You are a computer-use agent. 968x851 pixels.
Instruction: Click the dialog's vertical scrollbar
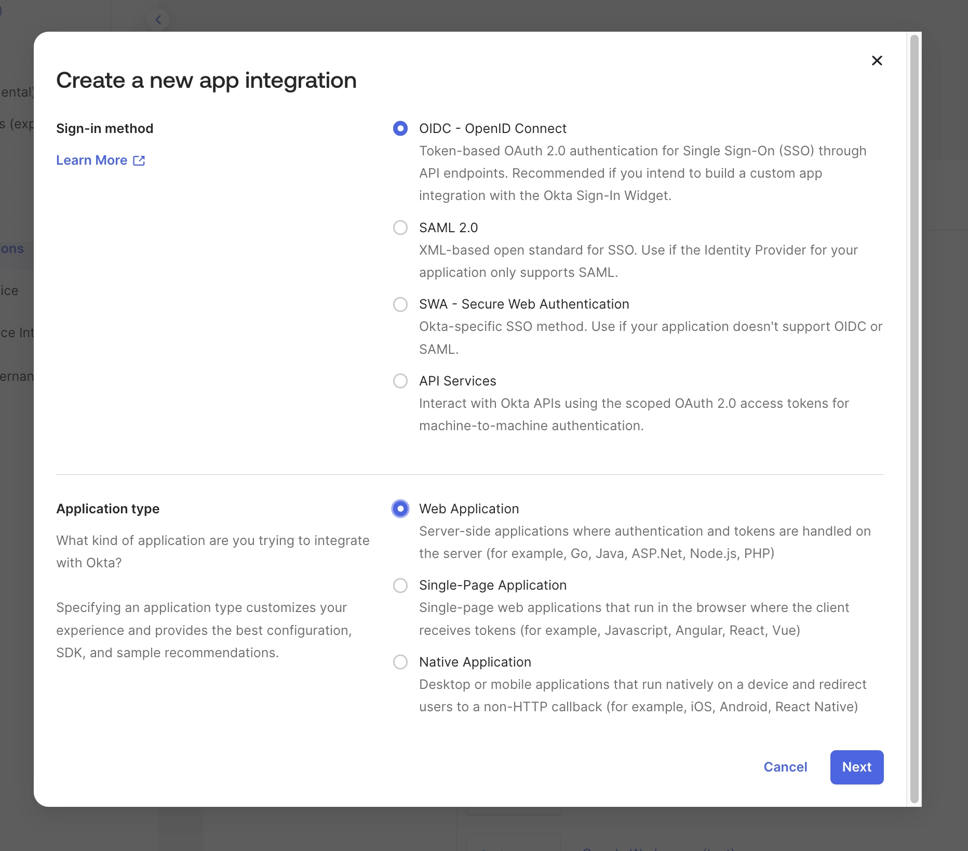[915, 419]
